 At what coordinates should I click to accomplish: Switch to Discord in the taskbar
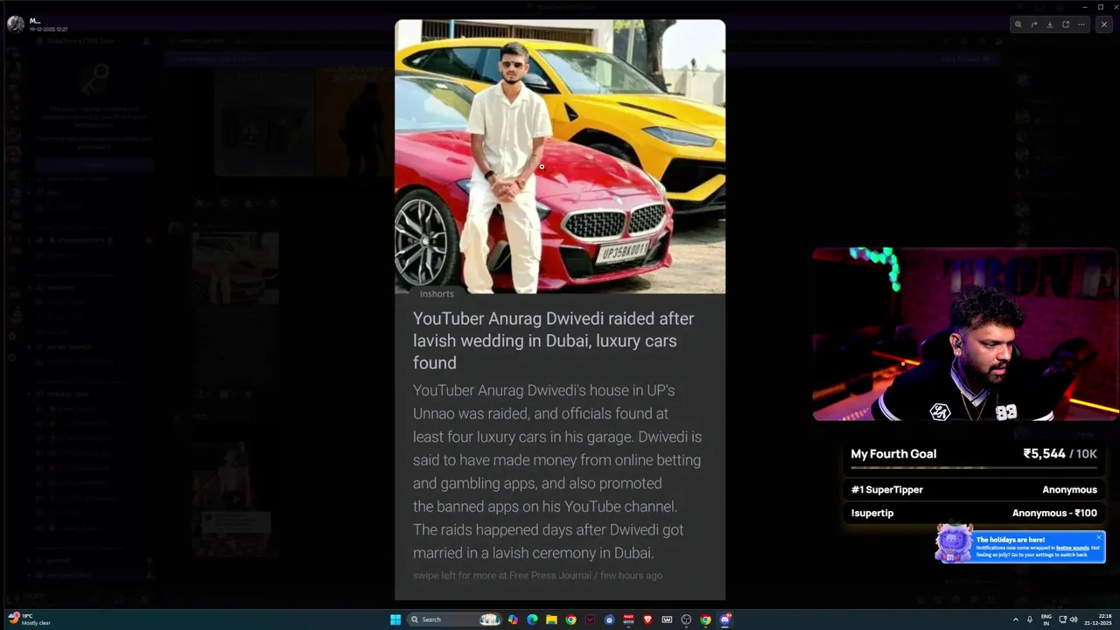click(x=725, y=619)
